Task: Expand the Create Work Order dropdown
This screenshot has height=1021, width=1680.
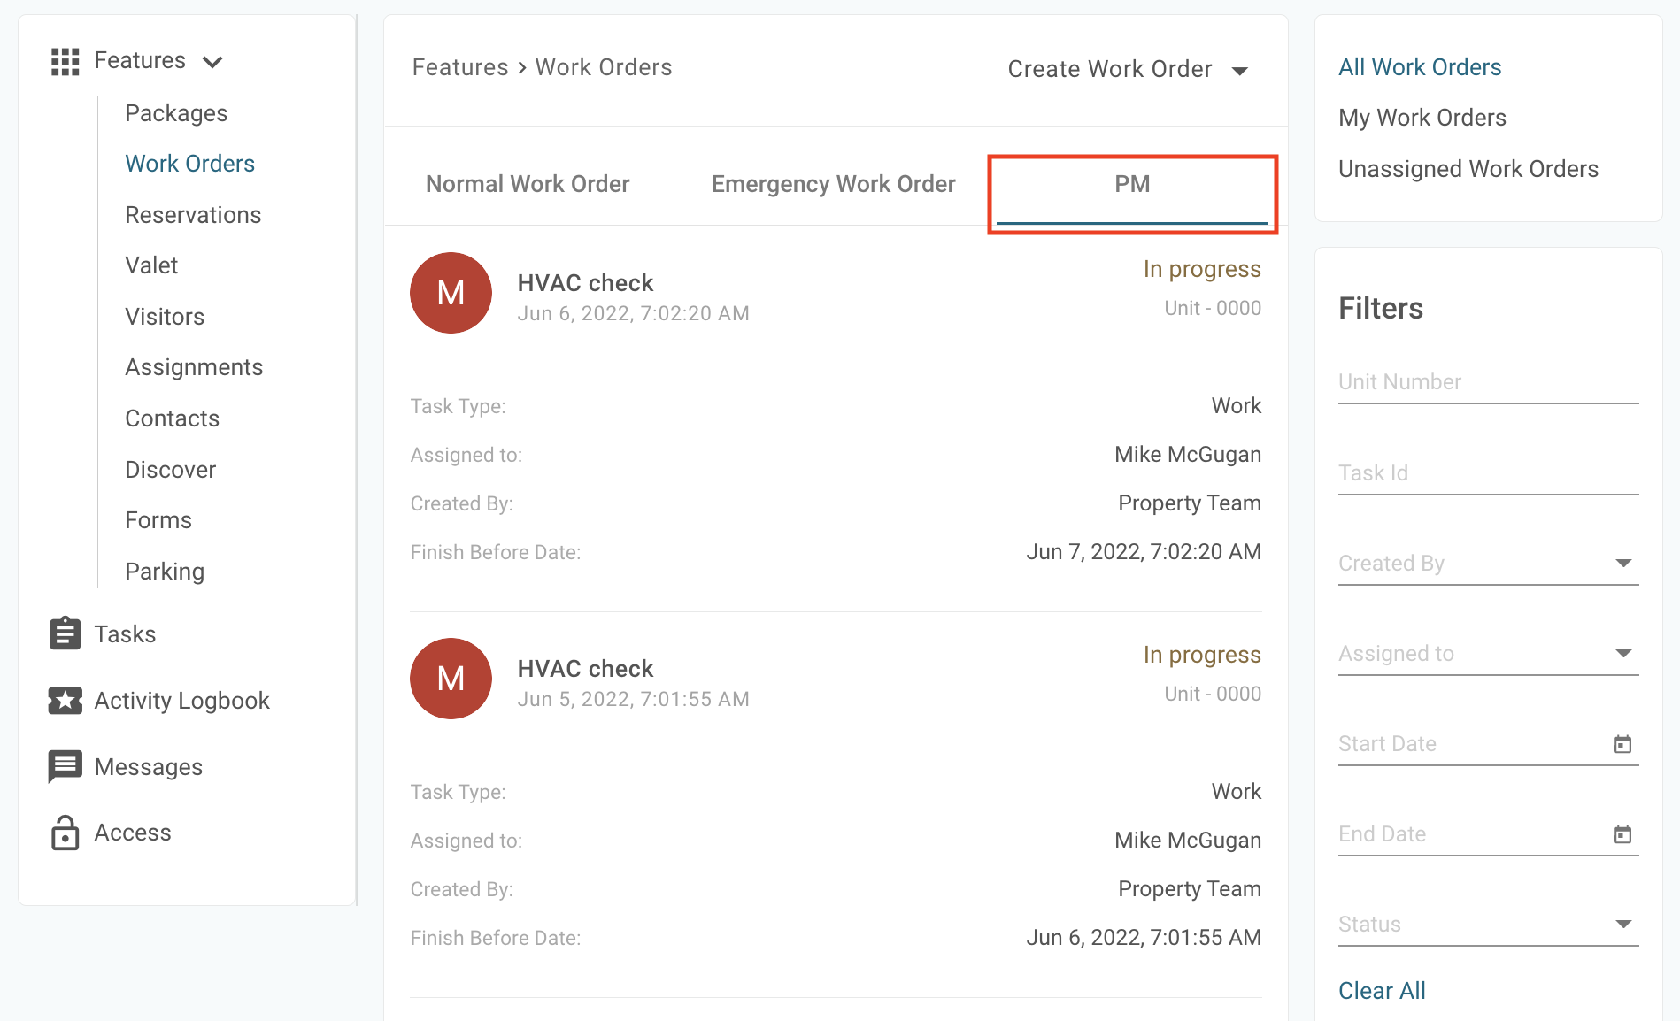Action: (x=1240, y=71)
